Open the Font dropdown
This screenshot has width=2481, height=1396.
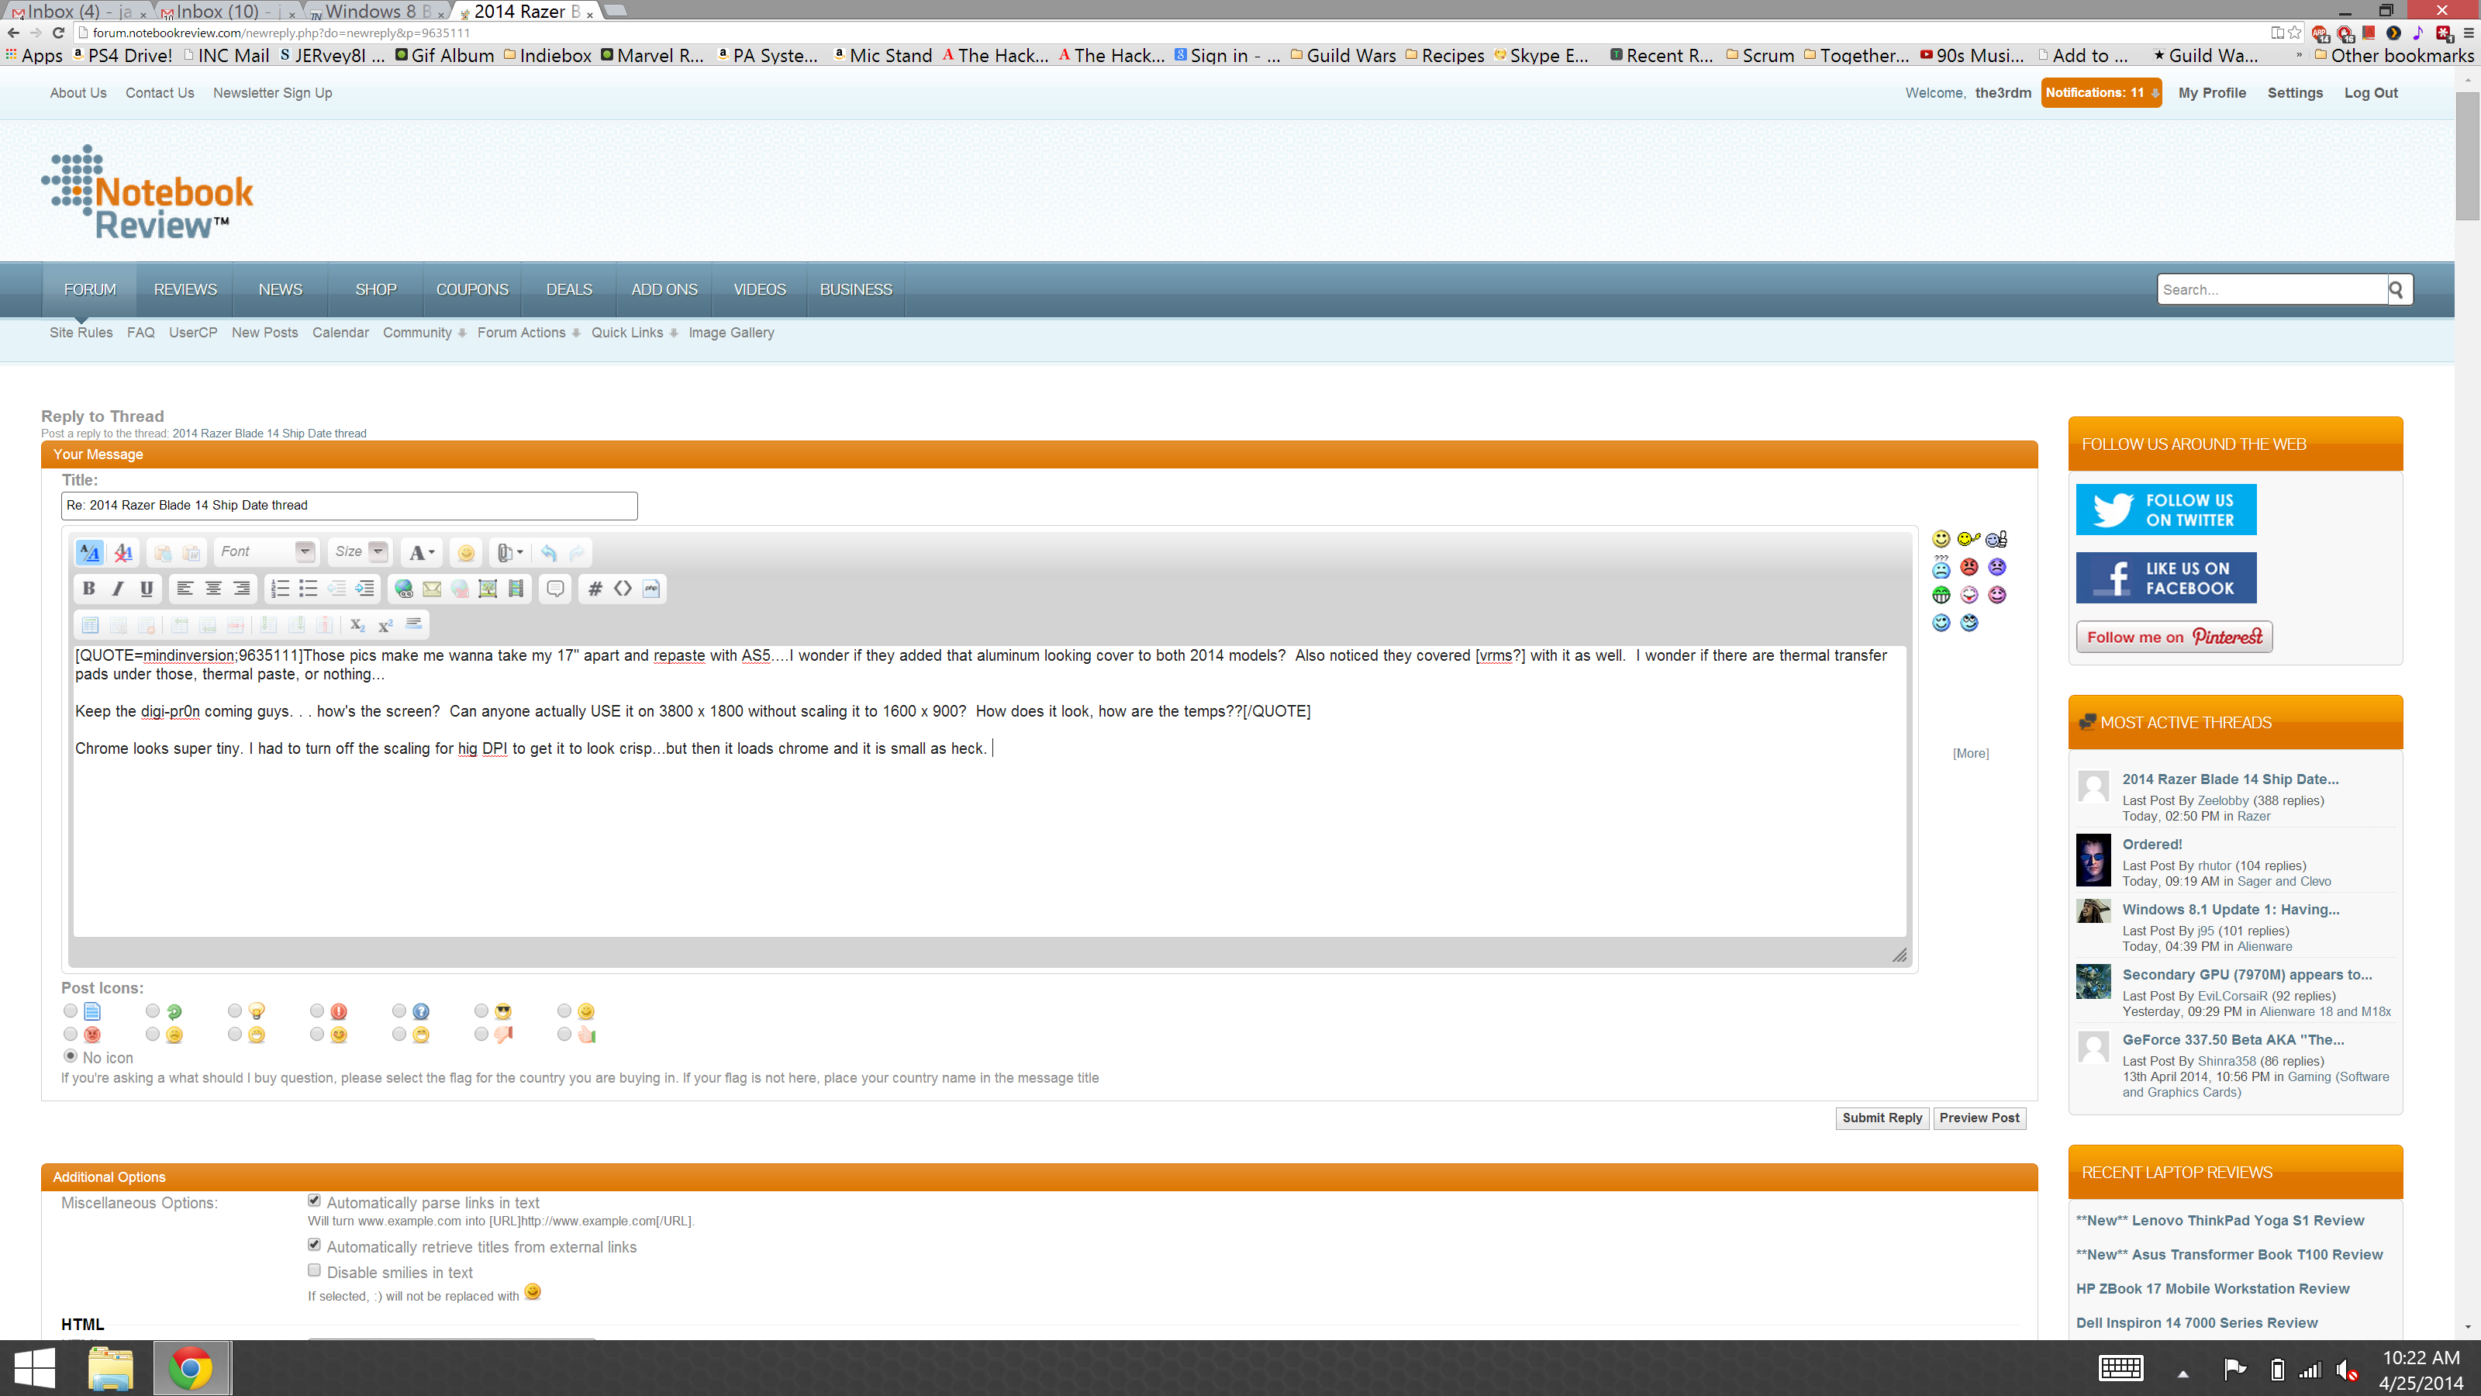point(266,552)
